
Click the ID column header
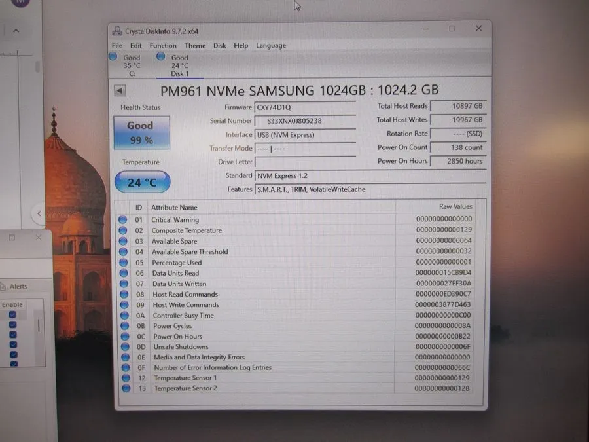139,208
